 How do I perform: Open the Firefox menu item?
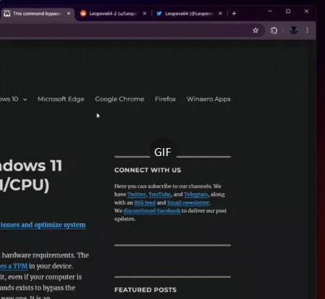coord(166,99)
